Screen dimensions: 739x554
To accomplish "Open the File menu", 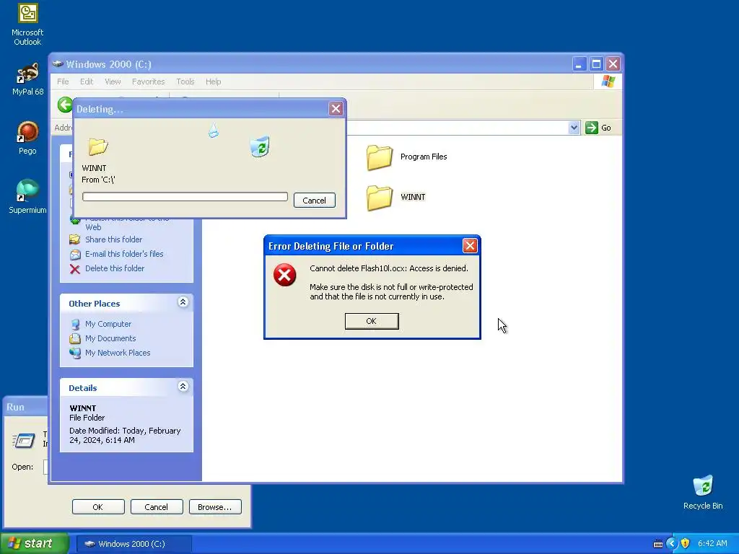I will click(x=64, y=82).
